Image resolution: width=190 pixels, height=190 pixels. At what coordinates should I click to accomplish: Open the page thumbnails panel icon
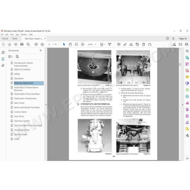pos(3,52)
